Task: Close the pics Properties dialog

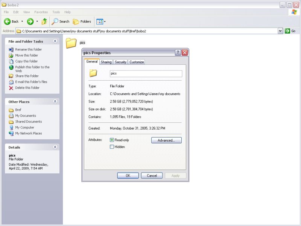Action: pos(185,52)
